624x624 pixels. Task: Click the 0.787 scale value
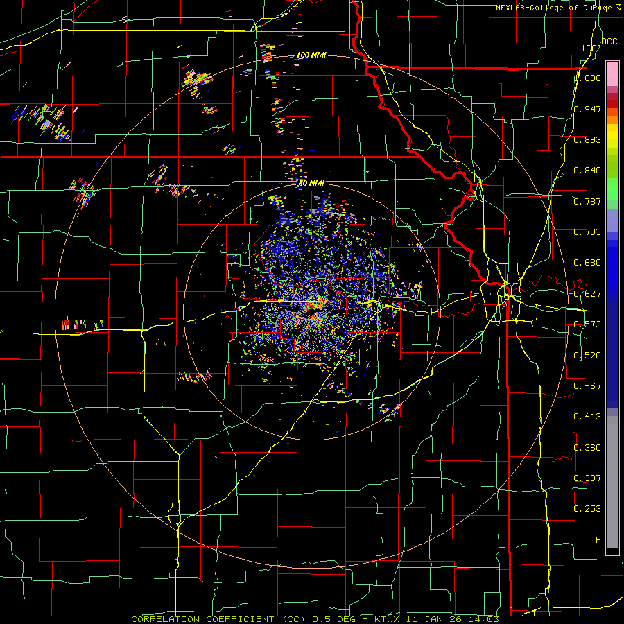coord(587,201)
